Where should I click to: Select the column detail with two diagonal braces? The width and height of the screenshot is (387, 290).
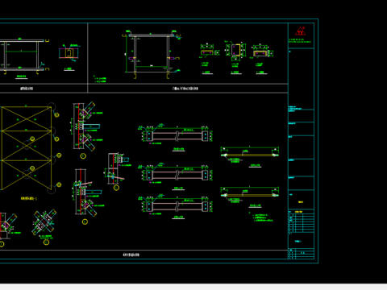click(x=86, y=126)
